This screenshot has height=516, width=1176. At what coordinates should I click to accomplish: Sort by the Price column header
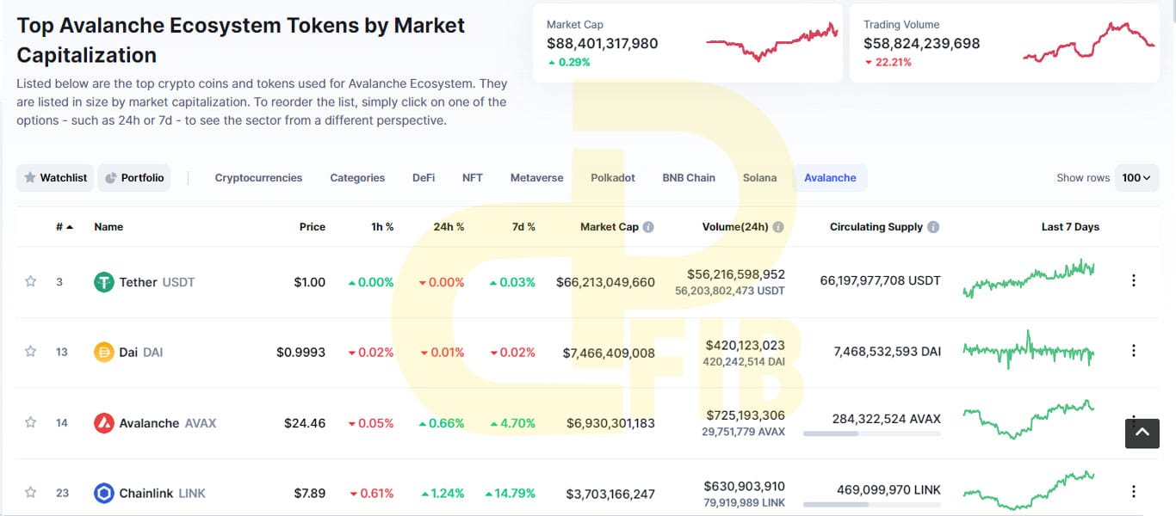[x=313, y=227]
